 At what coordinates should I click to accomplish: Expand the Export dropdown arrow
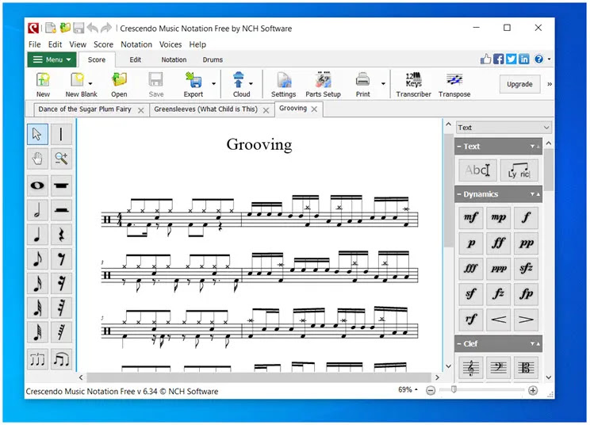[x=214, y=83]
